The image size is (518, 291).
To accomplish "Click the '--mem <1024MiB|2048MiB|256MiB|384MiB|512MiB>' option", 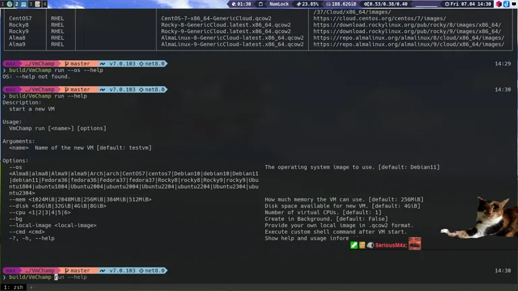I will [80, 199].
